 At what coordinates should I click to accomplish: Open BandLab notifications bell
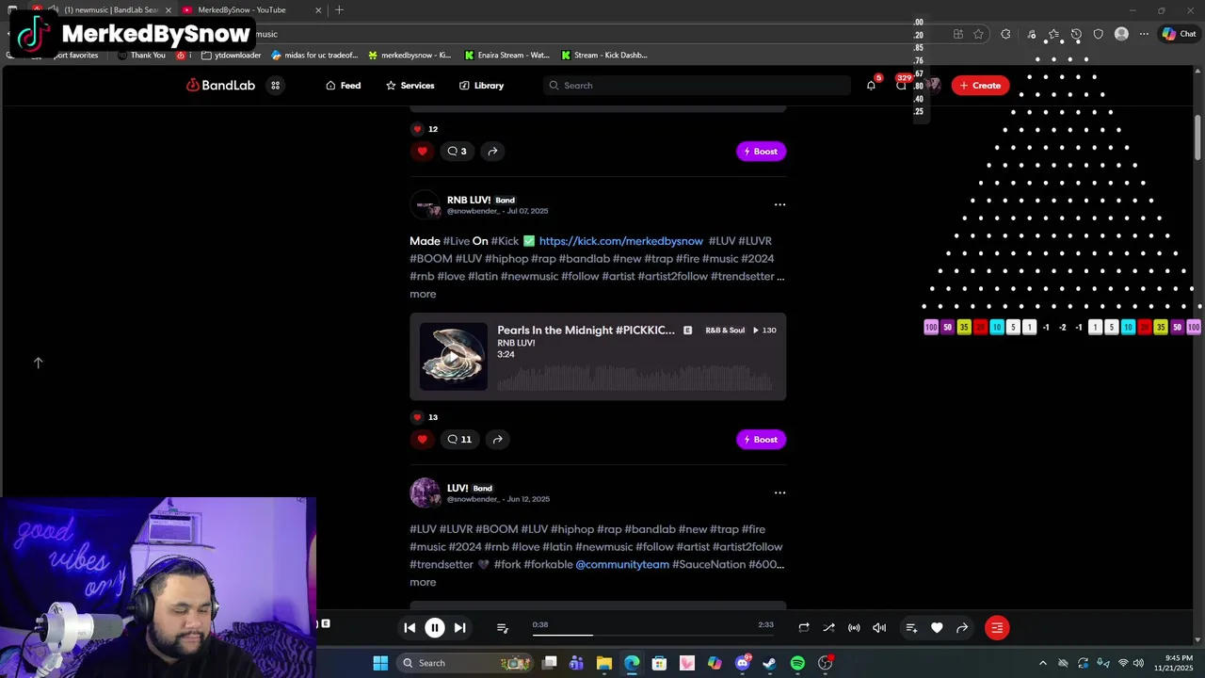871,86
